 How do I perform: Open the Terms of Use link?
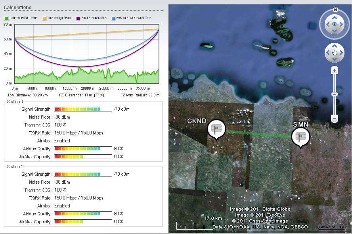pos(331,227)
